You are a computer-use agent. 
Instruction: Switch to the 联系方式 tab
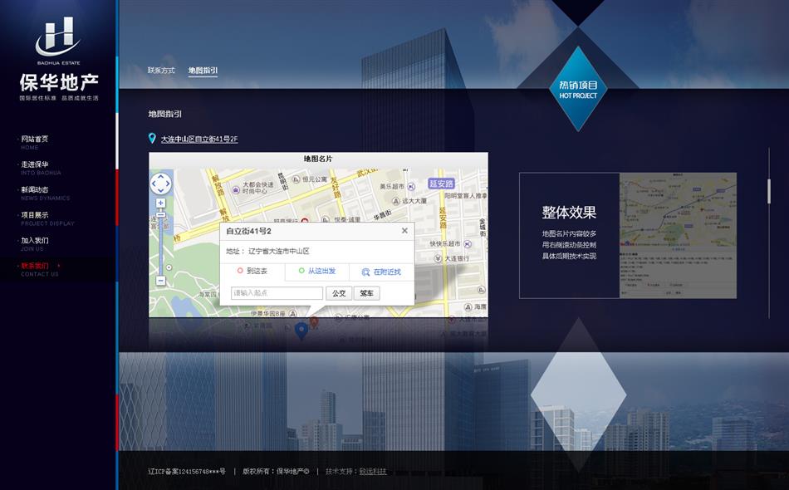pyautogui.click(x=161, y=71)
